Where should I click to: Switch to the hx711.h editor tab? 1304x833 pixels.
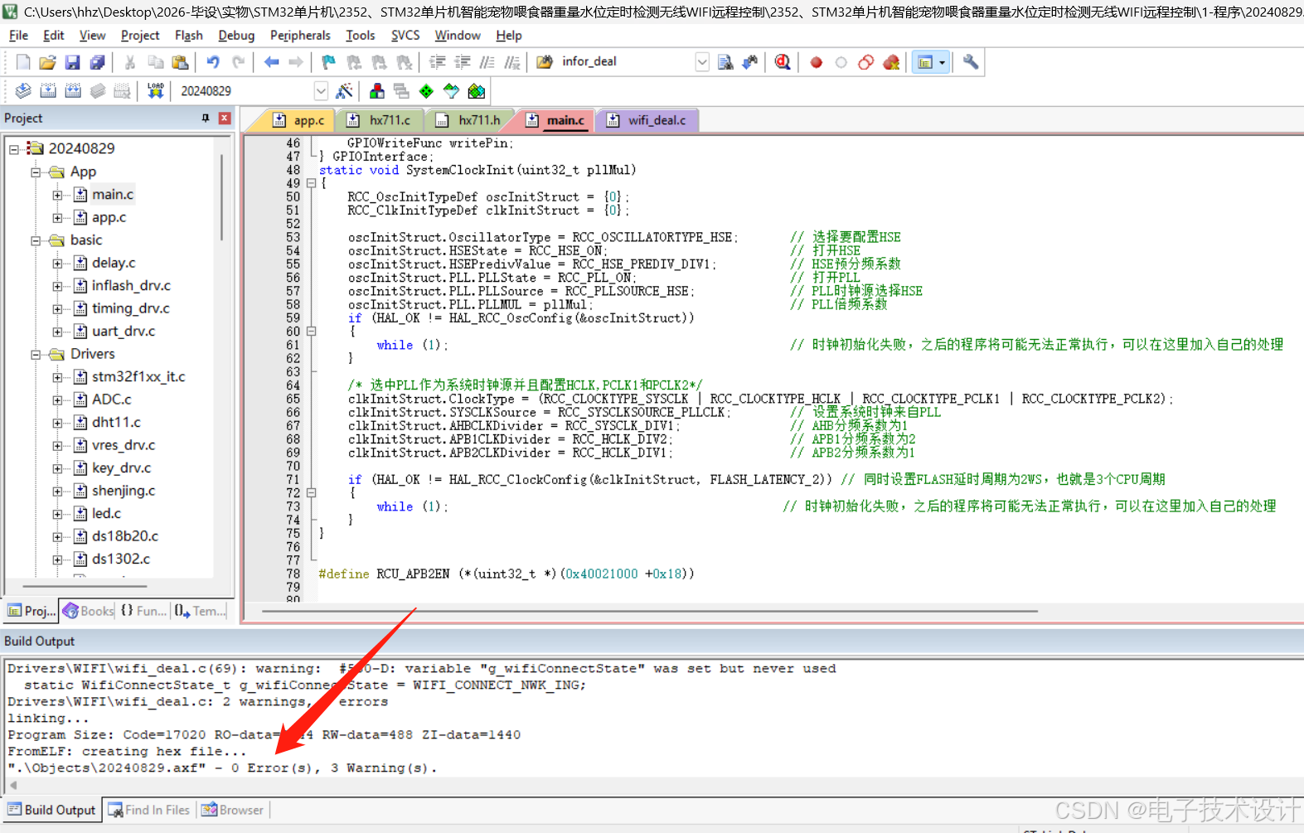(472, 121)
